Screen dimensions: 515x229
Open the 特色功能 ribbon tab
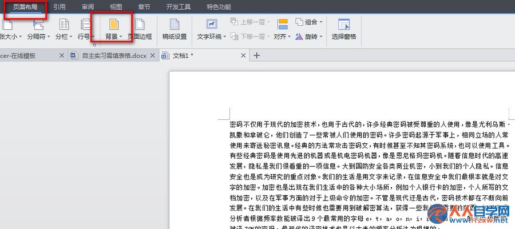point(219,7)
